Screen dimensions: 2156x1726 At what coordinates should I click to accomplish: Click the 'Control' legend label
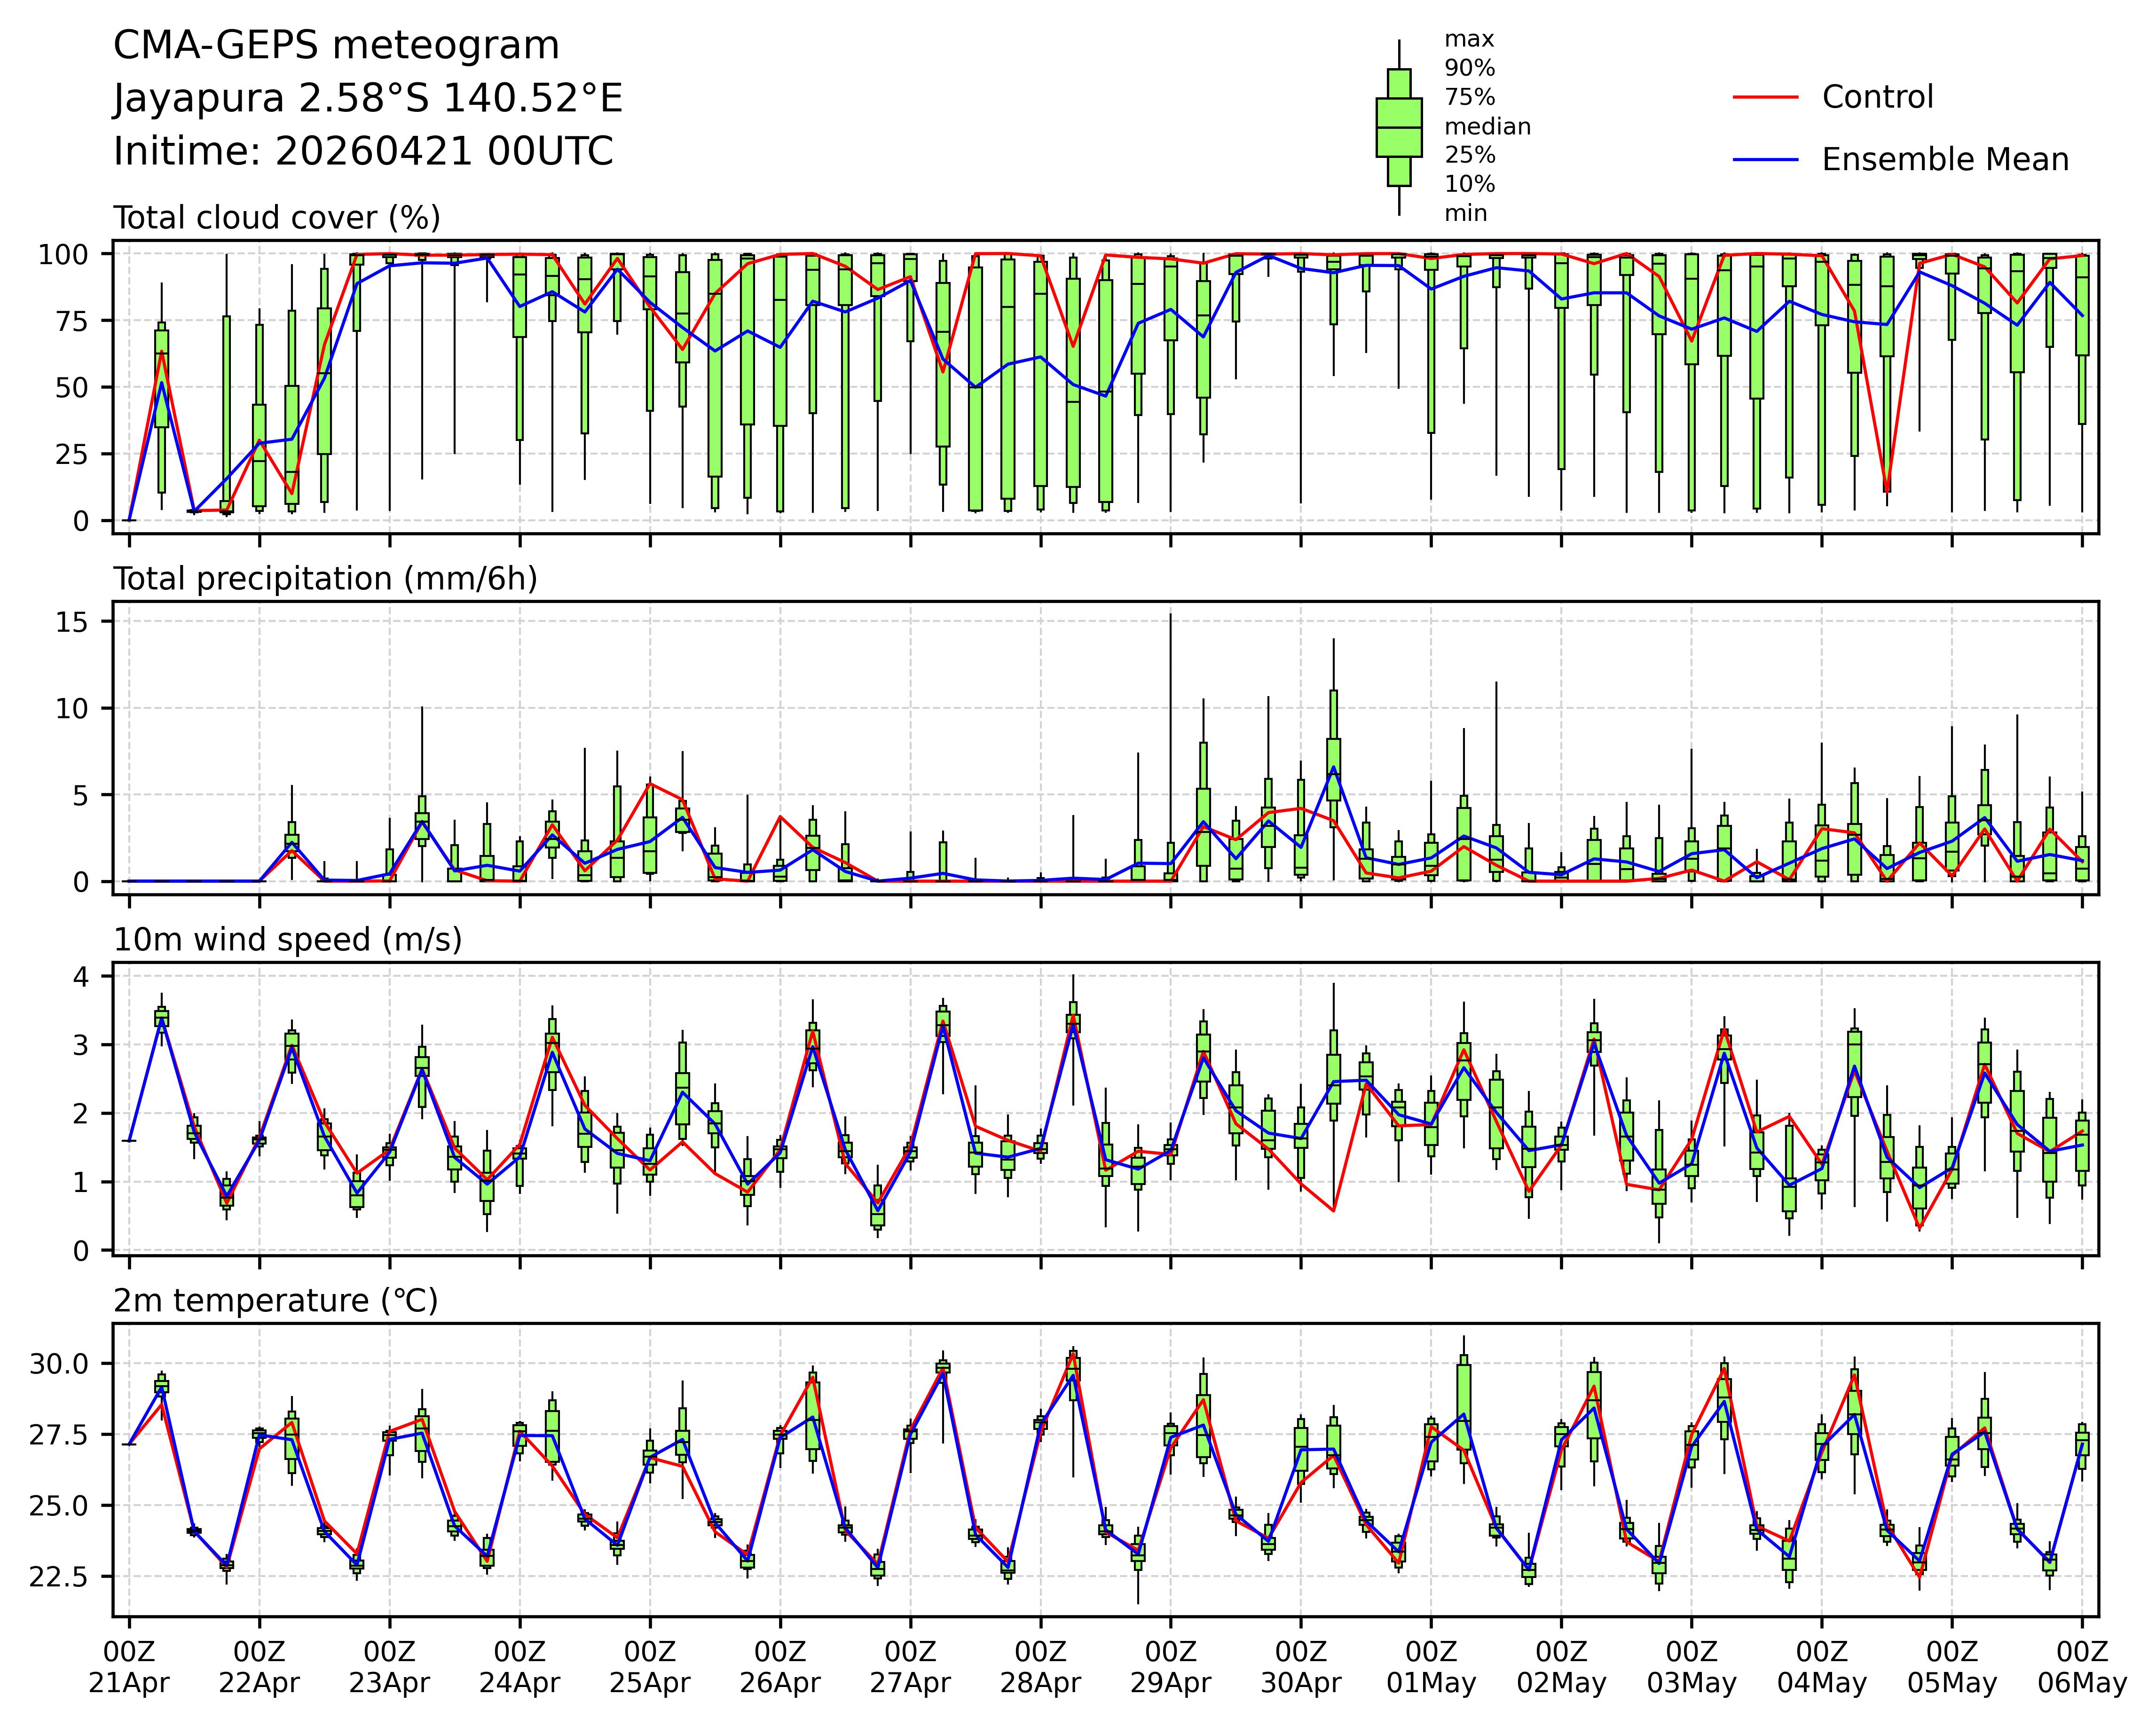click(1877, 97)
